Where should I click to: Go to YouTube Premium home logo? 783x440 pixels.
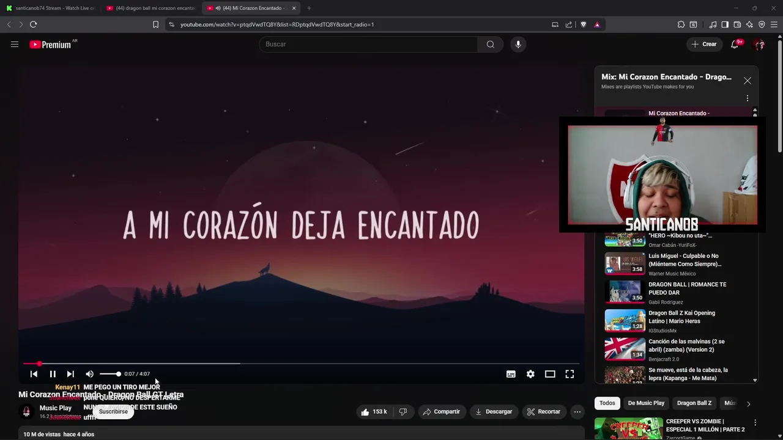[51, 44]
